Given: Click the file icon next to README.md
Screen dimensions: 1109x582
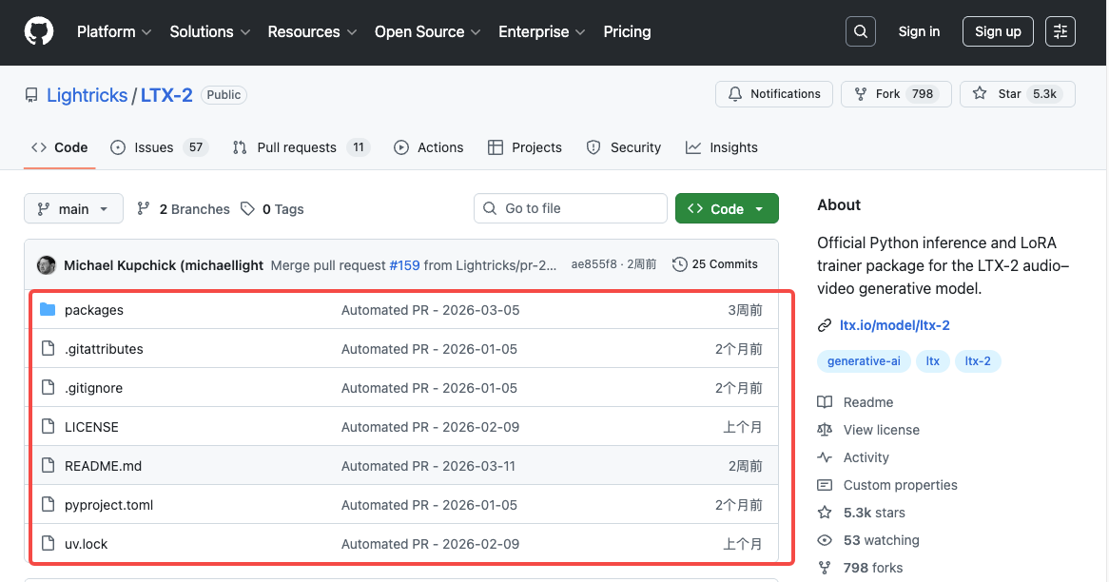Looking at the screenshot, I should 49,465.
